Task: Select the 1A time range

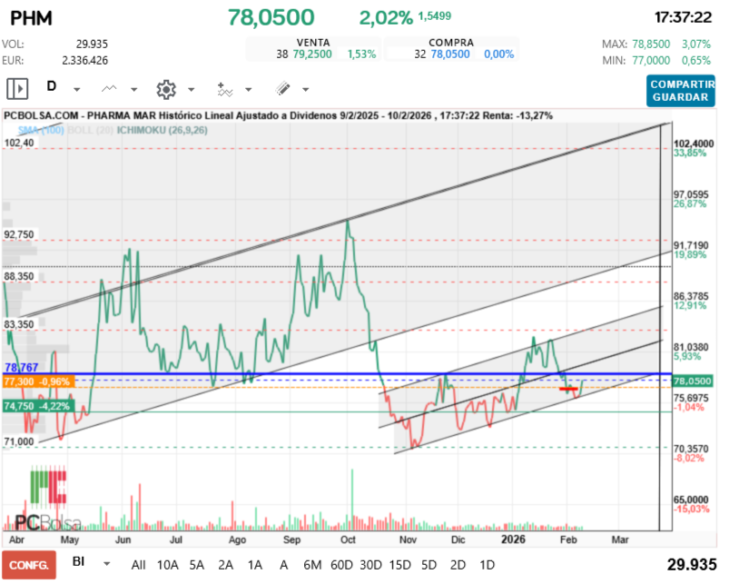Action: coord(254,564)
